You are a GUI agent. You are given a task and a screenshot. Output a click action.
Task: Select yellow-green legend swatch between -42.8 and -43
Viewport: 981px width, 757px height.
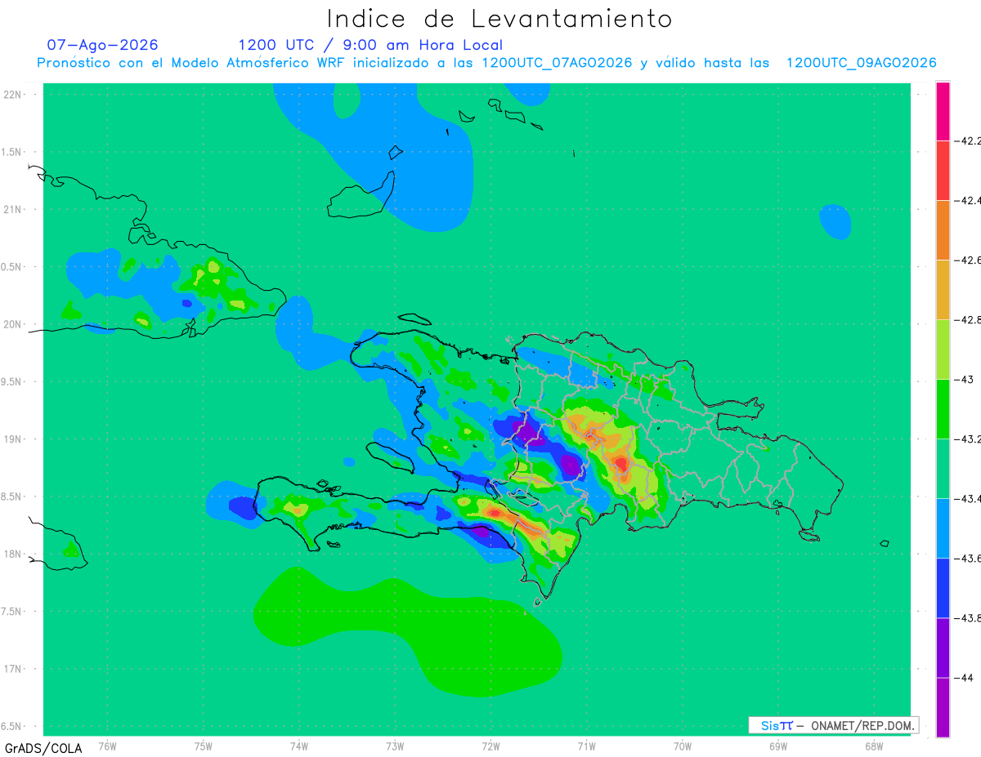click(x=943, y=350)
